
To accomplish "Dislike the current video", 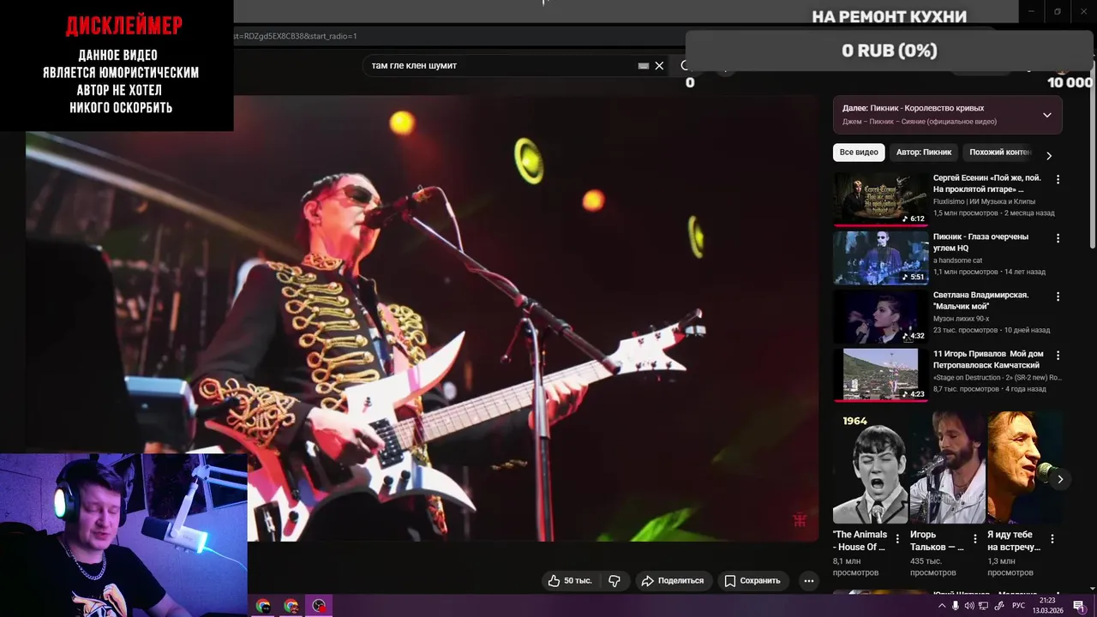I will pos(614,580).
